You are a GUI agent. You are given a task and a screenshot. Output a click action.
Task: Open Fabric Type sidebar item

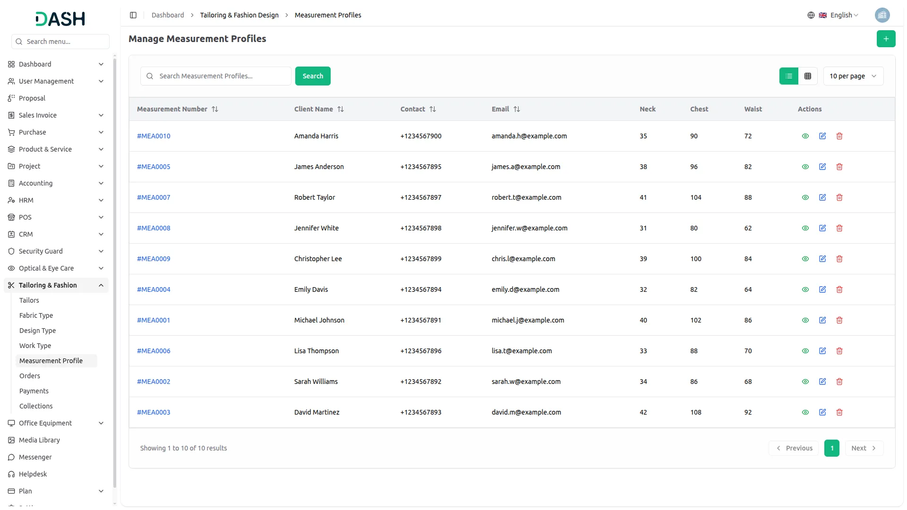coord(36,315)
